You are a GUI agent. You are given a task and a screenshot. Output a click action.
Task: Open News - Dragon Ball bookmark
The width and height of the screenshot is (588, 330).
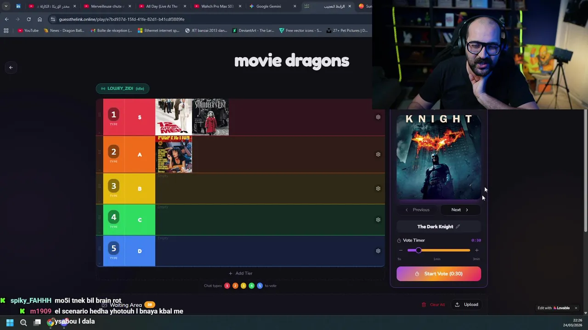point(64,31)
